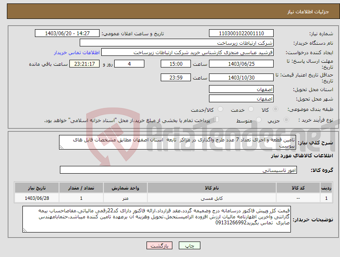The image size is (340, 257).
Task: Open the اطلاعات تماس خریدار link
Action: click(x=77, y=52)
